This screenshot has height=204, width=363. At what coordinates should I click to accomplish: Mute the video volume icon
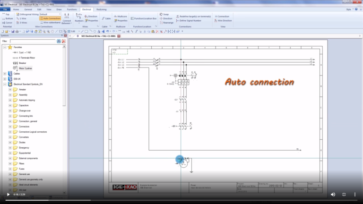[333, 195]
